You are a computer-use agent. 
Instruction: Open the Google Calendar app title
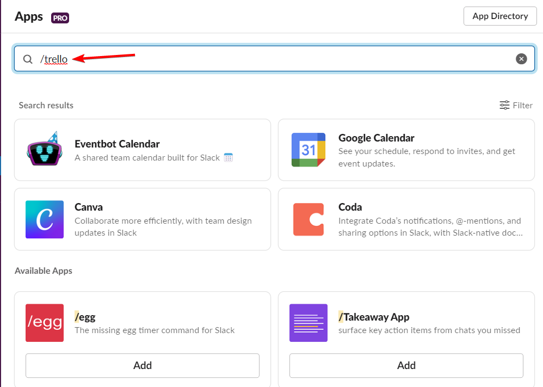coord(376,138)
